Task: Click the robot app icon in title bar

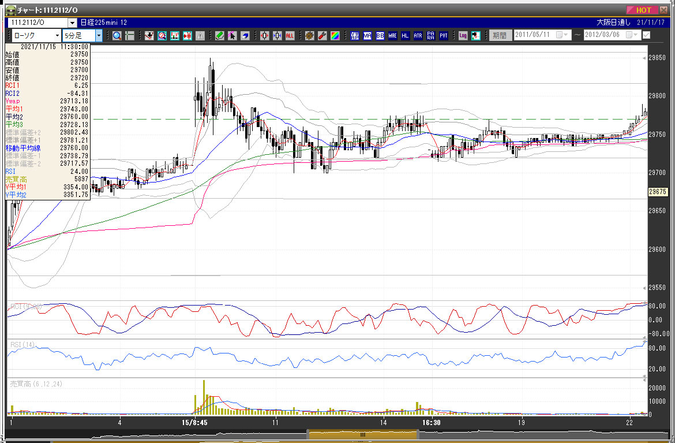Action: point(11,10)
